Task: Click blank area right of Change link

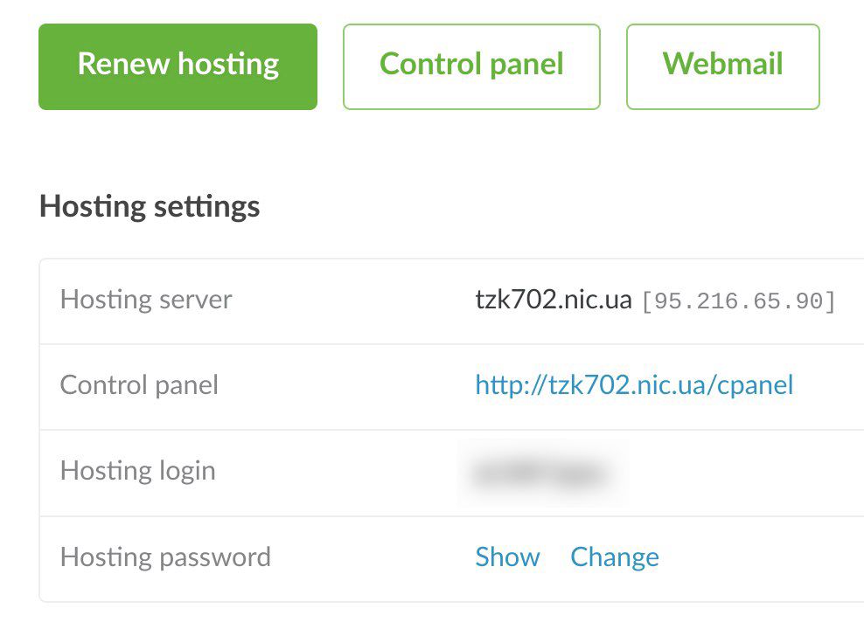Action: coord(761,556)
